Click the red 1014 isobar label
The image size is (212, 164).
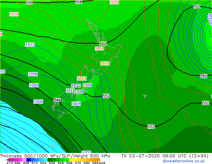82,78
